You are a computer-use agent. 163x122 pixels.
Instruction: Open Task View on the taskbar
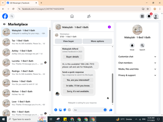tap(51, 119)
